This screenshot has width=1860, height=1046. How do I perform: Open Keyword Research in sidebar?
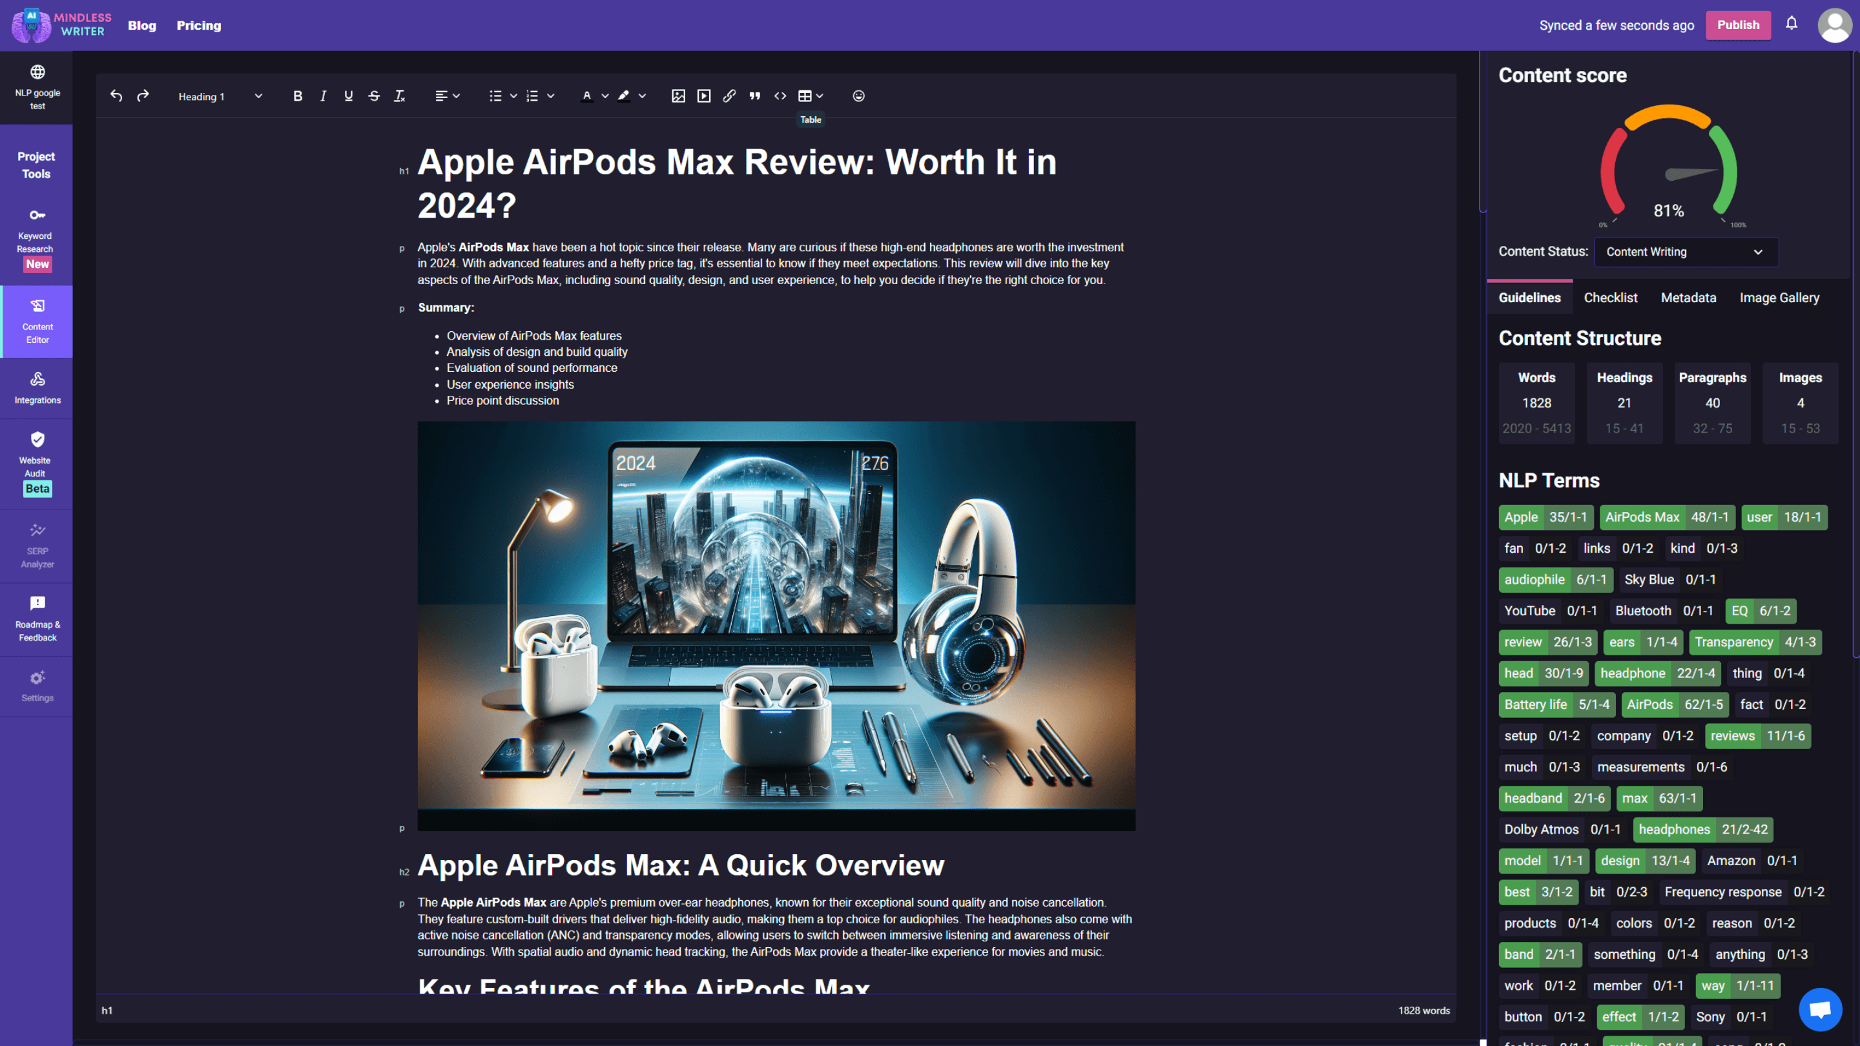(x=36, y=240)
